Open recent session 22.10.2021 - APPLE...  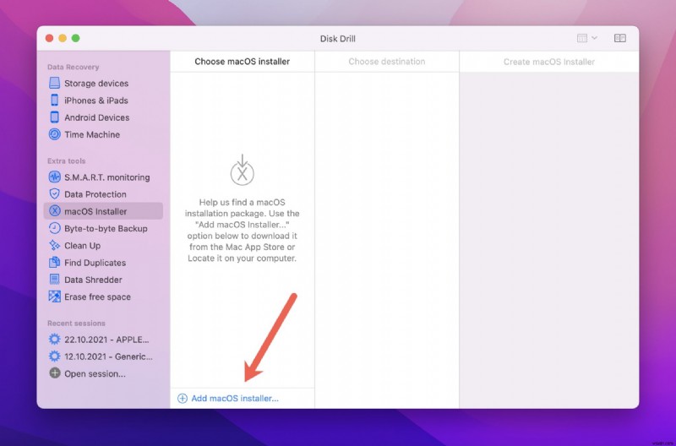tap(106, 340)
